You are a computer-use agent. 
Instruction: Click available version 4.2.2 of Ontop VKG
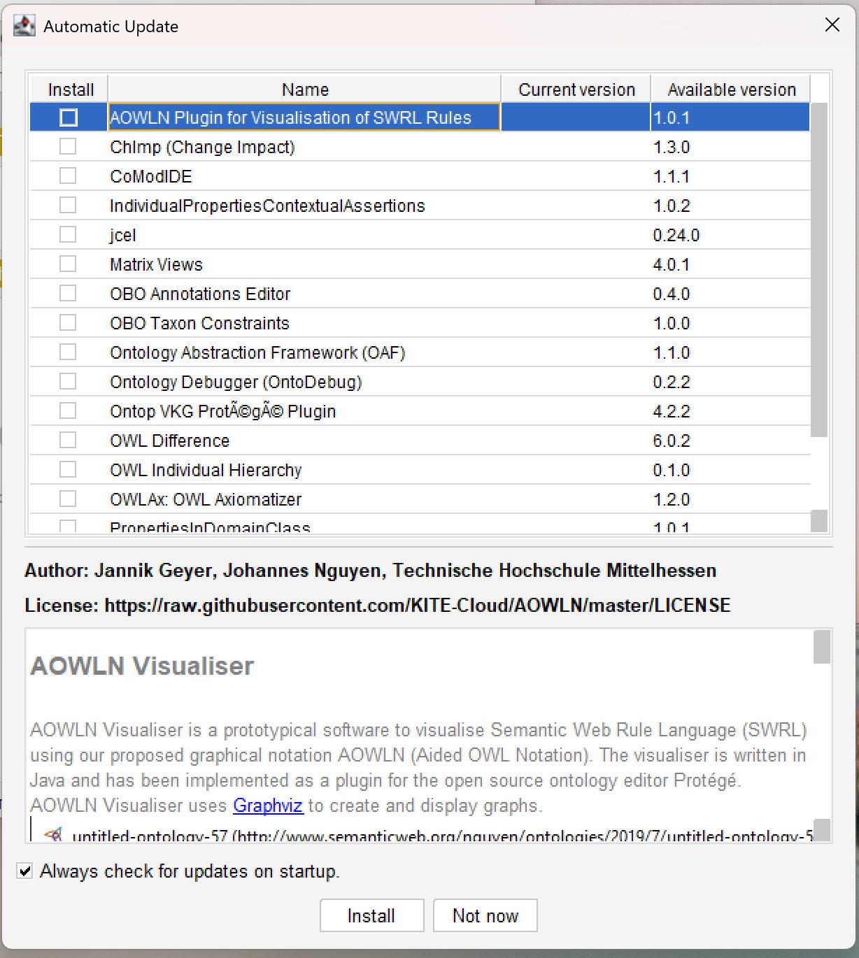click(x=672, y=411)
